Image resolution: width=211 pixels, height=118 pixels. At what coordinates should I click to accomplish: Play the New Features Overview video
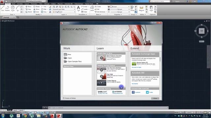(x=102, y=58)
